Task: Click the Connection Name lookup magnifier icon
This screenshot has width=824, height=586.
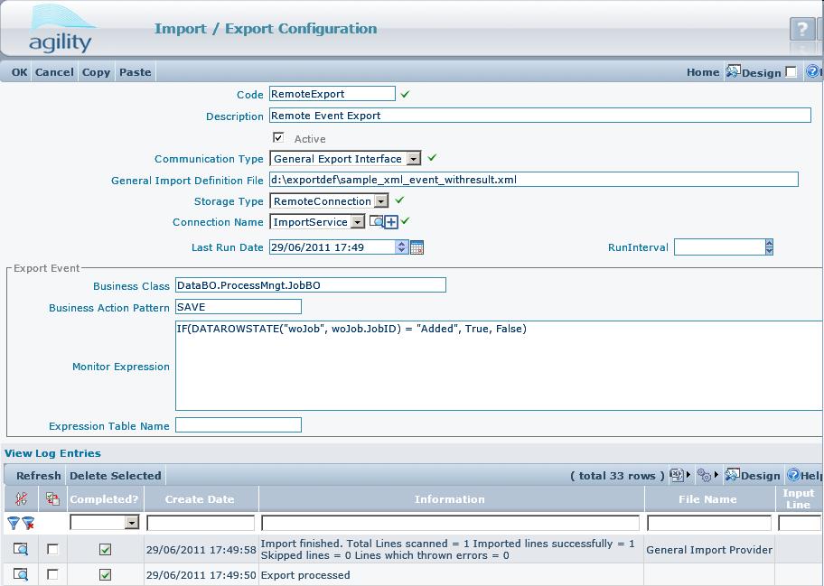Action: (x=377, y=222)
